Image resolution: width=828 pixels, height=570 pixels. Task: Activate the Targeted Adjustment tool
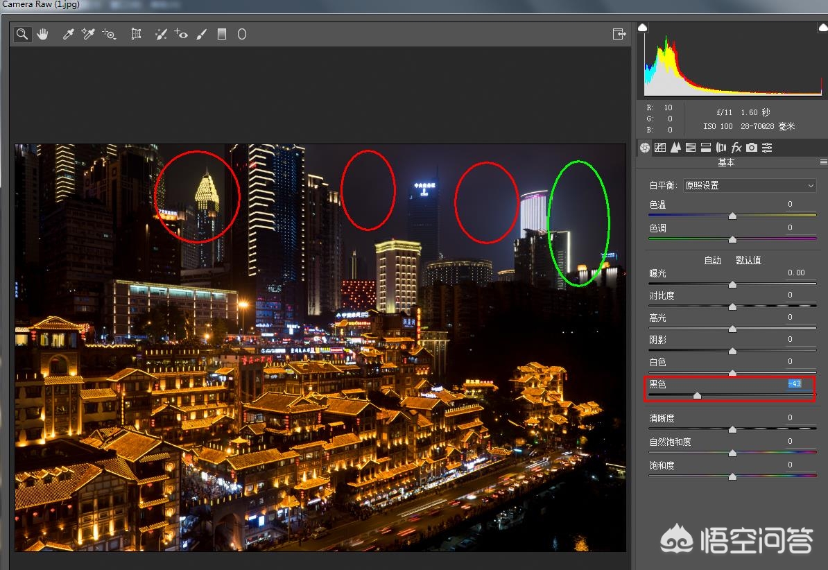[x=109, y=33]
